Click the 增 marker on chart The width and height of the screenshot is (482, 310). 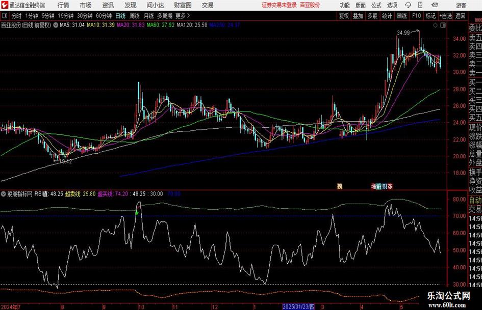pyautogui.click(x=374, y=186)
